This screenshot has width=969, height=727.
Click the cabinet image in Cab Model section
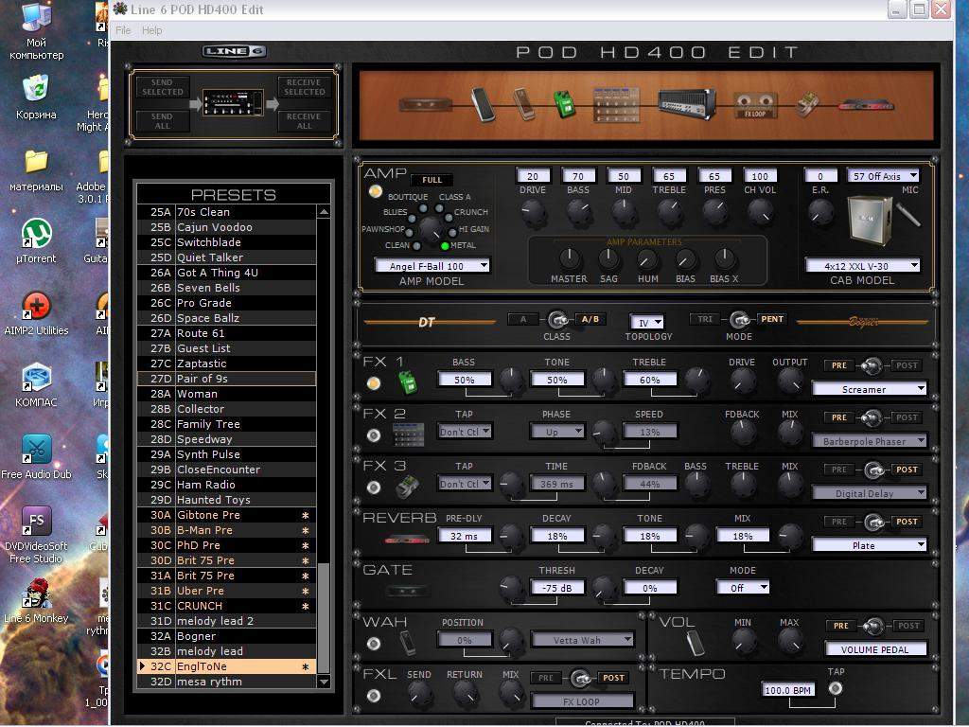tap(871, 221)
